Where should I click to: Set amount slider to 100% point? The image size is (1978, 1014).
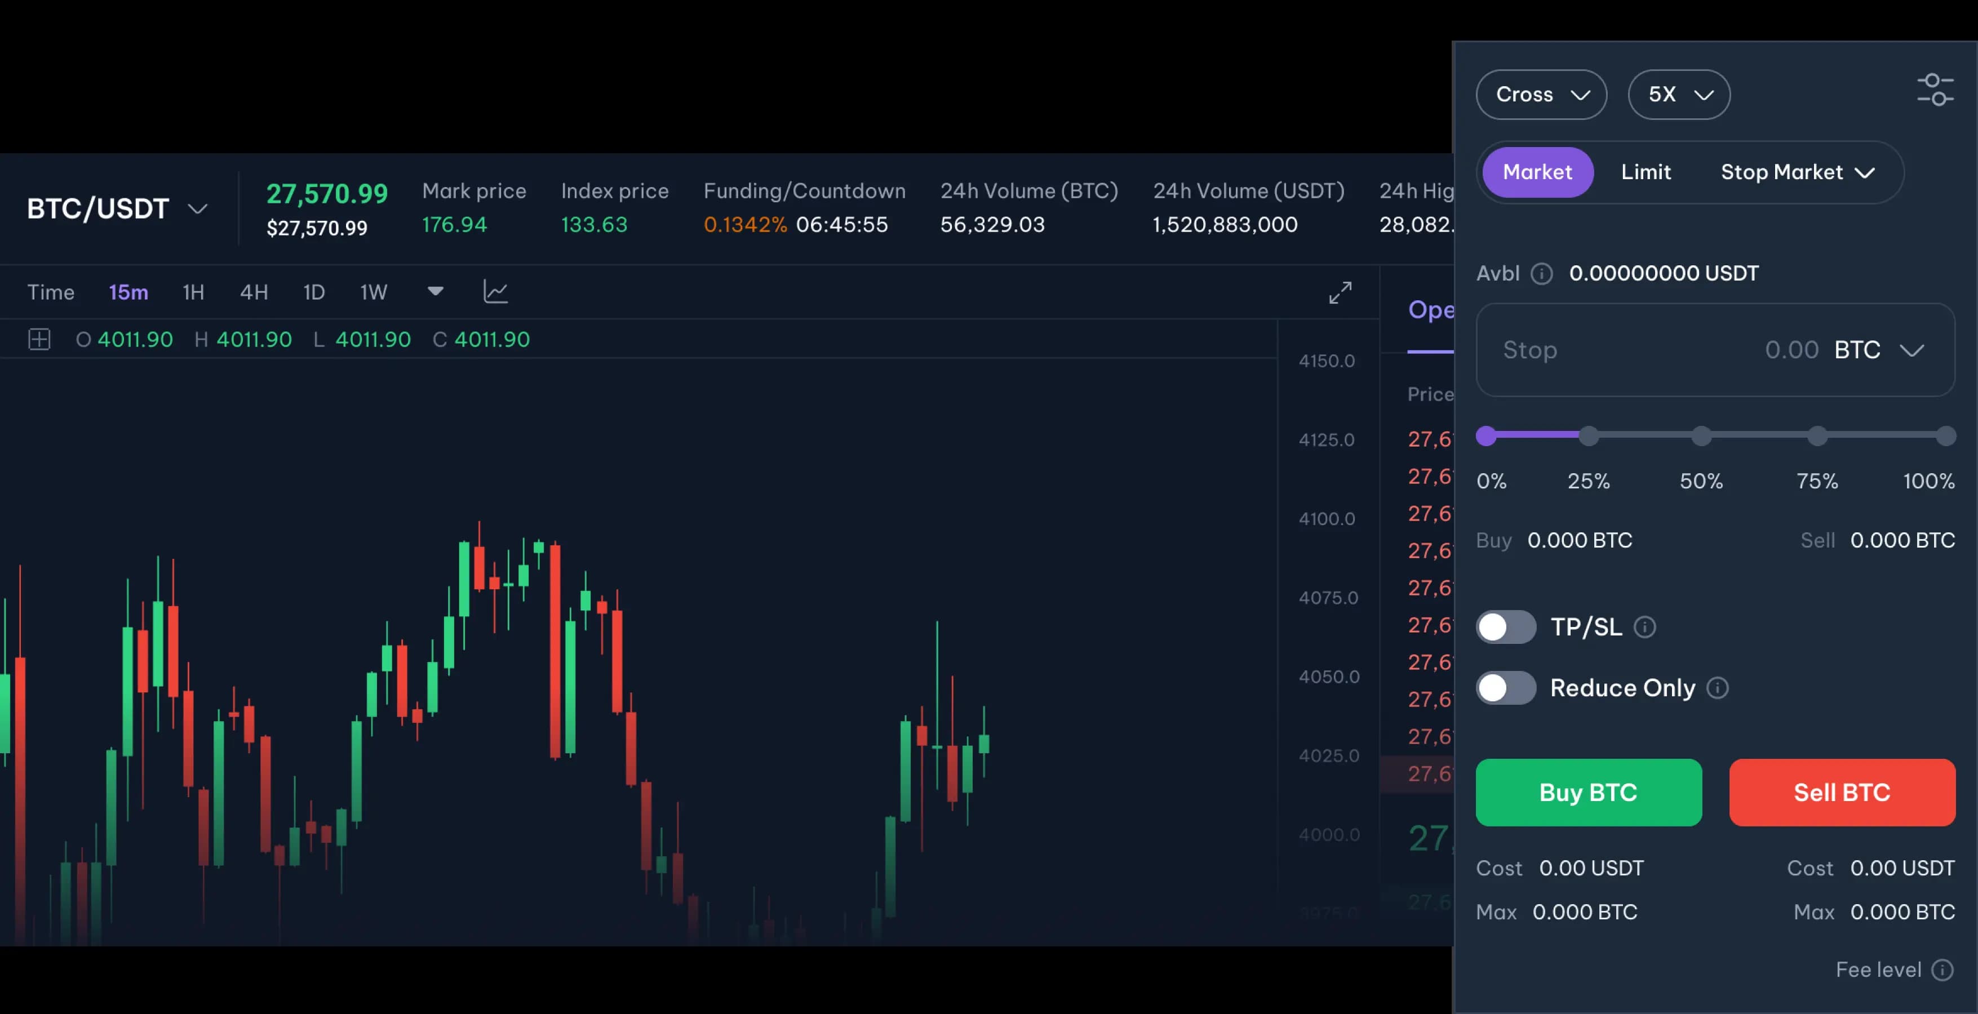(1945, 436)
